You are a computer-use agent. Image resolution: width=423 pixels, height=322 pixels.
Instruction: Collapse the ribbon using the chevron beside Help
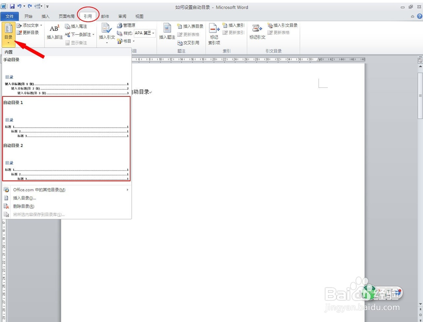412,16
